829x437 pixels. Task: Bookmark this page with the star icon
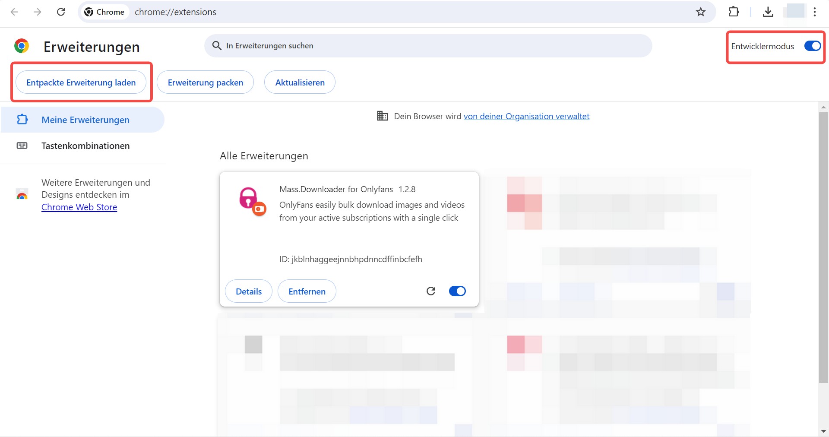tap(700, 12)
